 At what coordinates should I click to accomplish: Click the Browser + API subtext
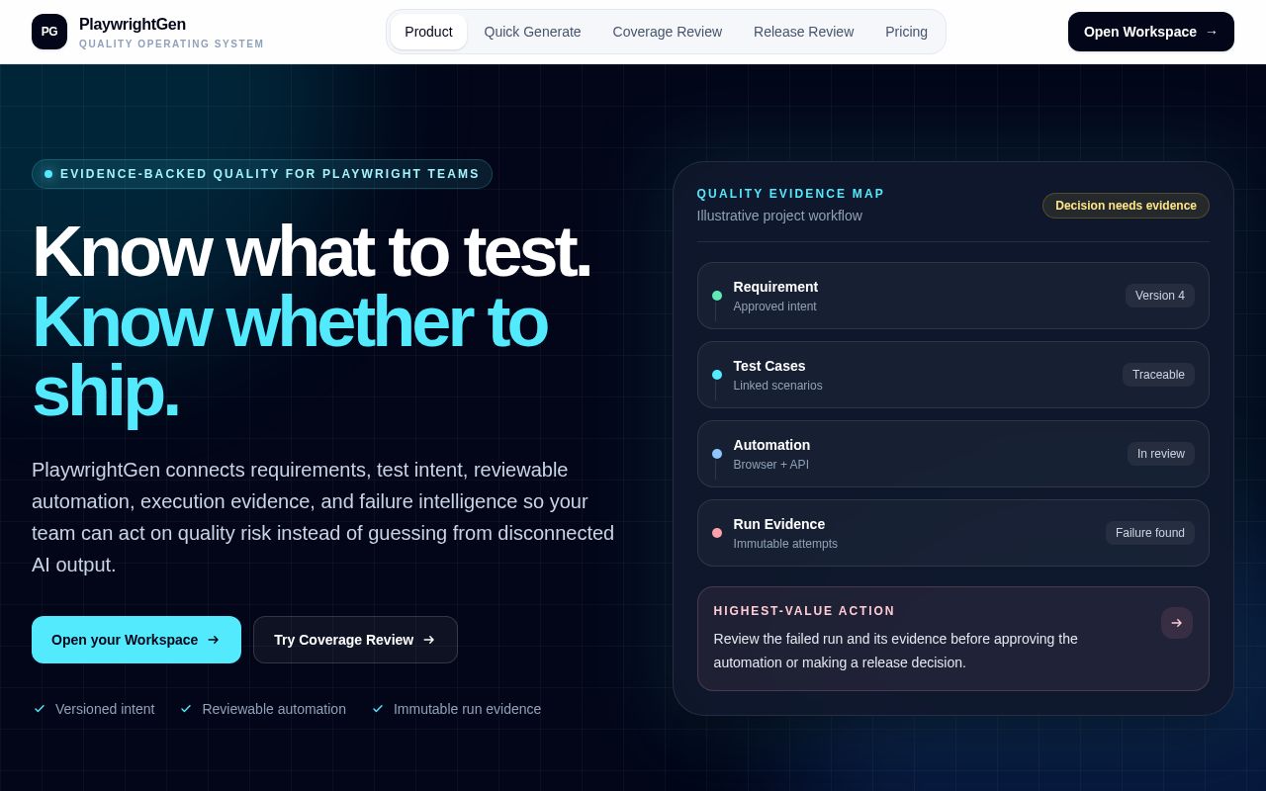coord(771,465)
